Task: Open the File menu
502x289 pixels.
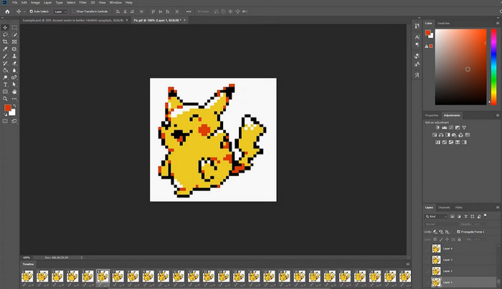Action: pyautogui.click(x=15, y=3)
